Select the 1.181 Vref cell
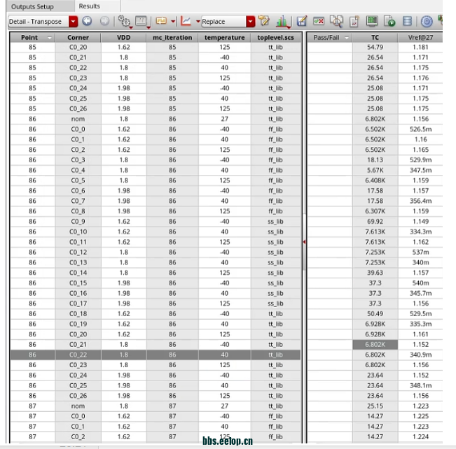The image size is (456, 449). pyautogui.click(x=420, y=47)
